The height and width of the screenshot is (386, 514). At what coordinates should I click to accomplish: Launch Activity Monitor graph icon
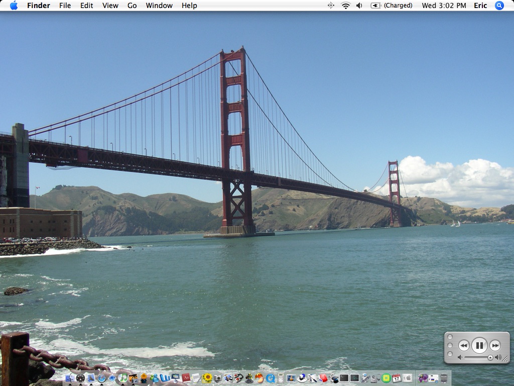coord(355,378)
